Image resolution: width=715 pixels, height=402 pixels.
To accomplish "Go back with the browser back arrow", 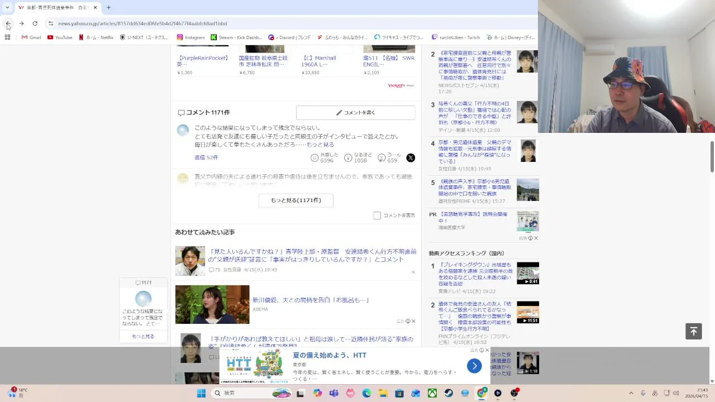I will pyautogui.click(x=8, y=23).
